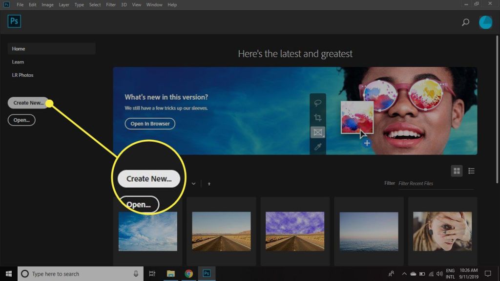The width and height of the screenshot is (500, 281).
Task: Click the Filter Recent Files input field
Action: (x=435, y=184)
